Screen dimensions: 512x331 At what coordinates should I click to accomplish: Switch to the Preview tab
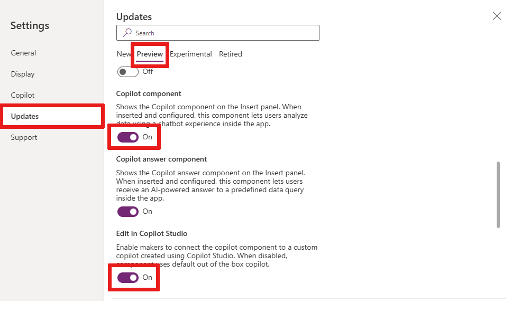tap(150, 54)
